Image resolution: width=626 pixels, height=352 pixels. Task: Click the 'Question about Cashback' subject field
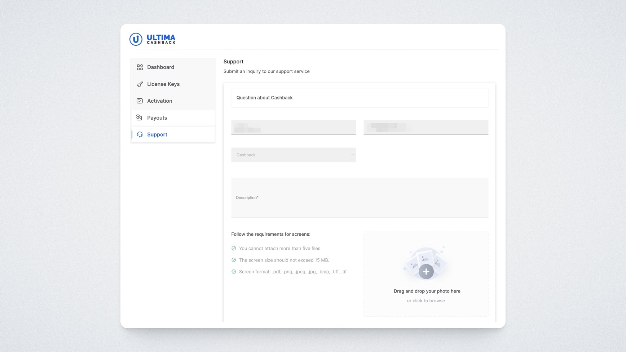coord(360,98)
